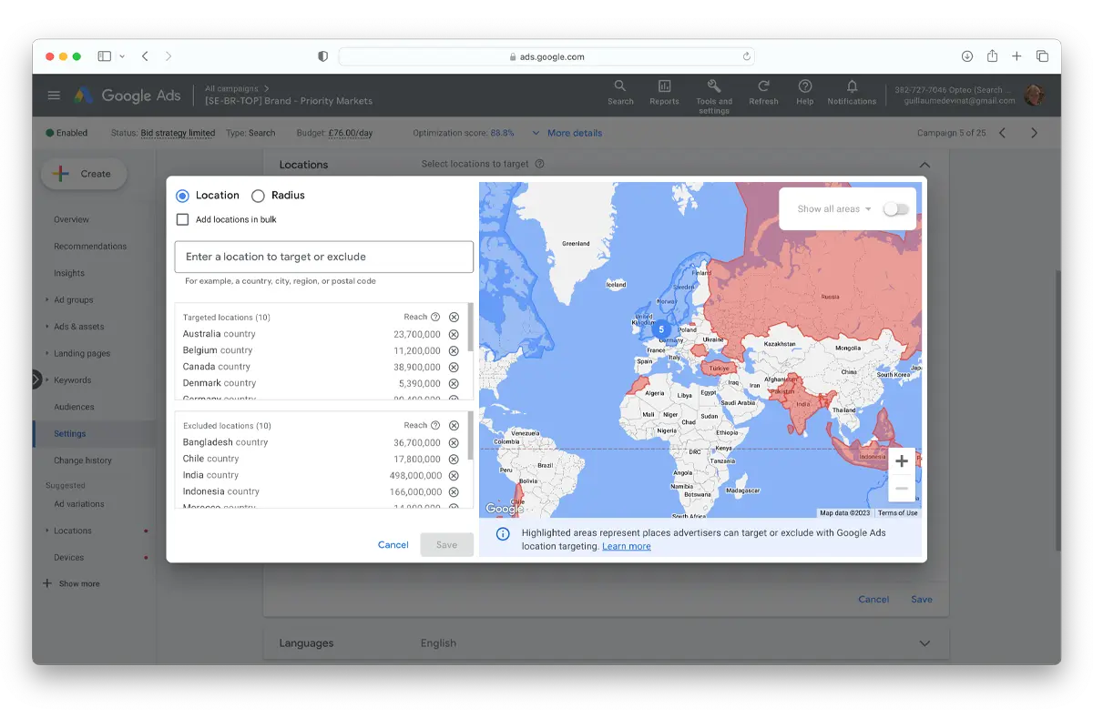Image resolution: width=1093 pixels, height=728 pixels.
Task: Remove Australia from targeted locations
Action: point(454,334)
